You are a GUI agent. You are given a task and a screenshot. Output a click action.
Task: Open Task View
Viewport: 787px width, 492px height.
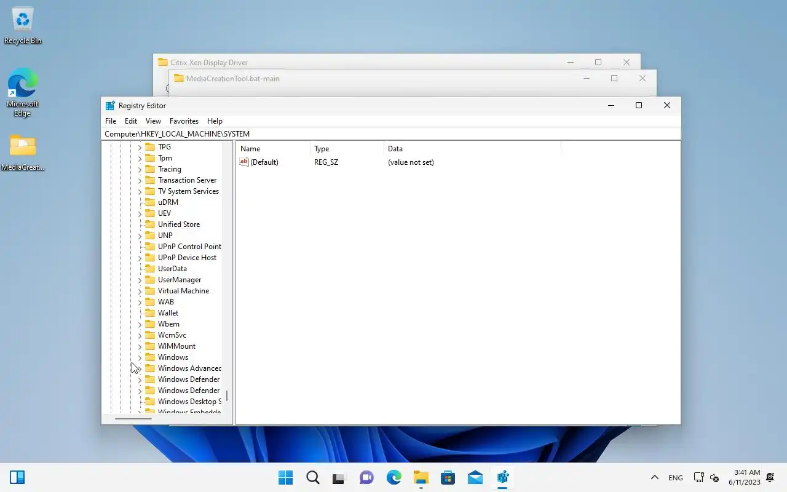(x=339, y=477)
